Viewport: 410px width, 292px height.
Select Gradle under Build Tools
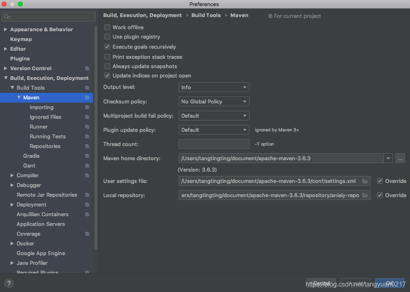point(31,156)
